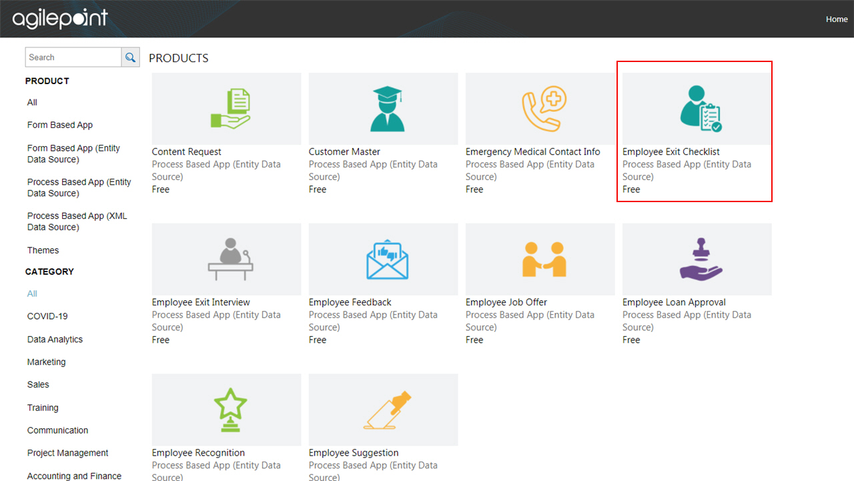Viewport: 854px width, 481px height.
Task: Choose the Data Analytics category
Action: [55, 339]
